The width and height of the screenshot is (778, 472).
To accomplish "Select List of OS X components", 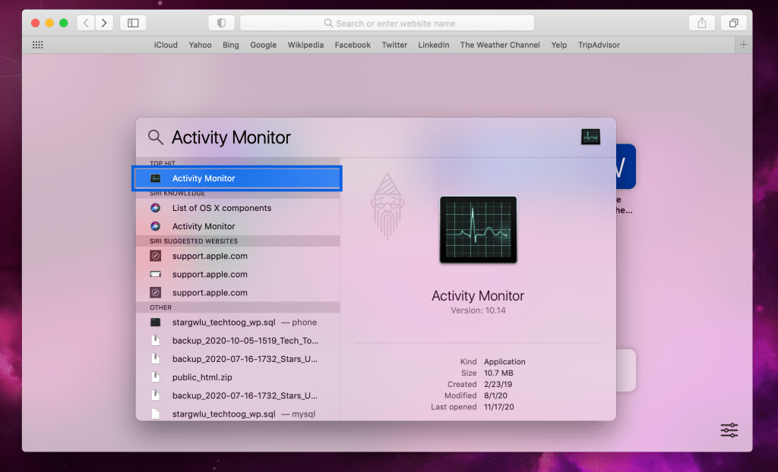I will pos(238,208).
